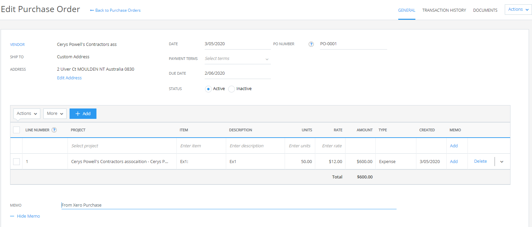This screenshot has width=532, height=227.
Task: Click vendor name Cerys Powell's Contractors ass
Action: [87, 45]
